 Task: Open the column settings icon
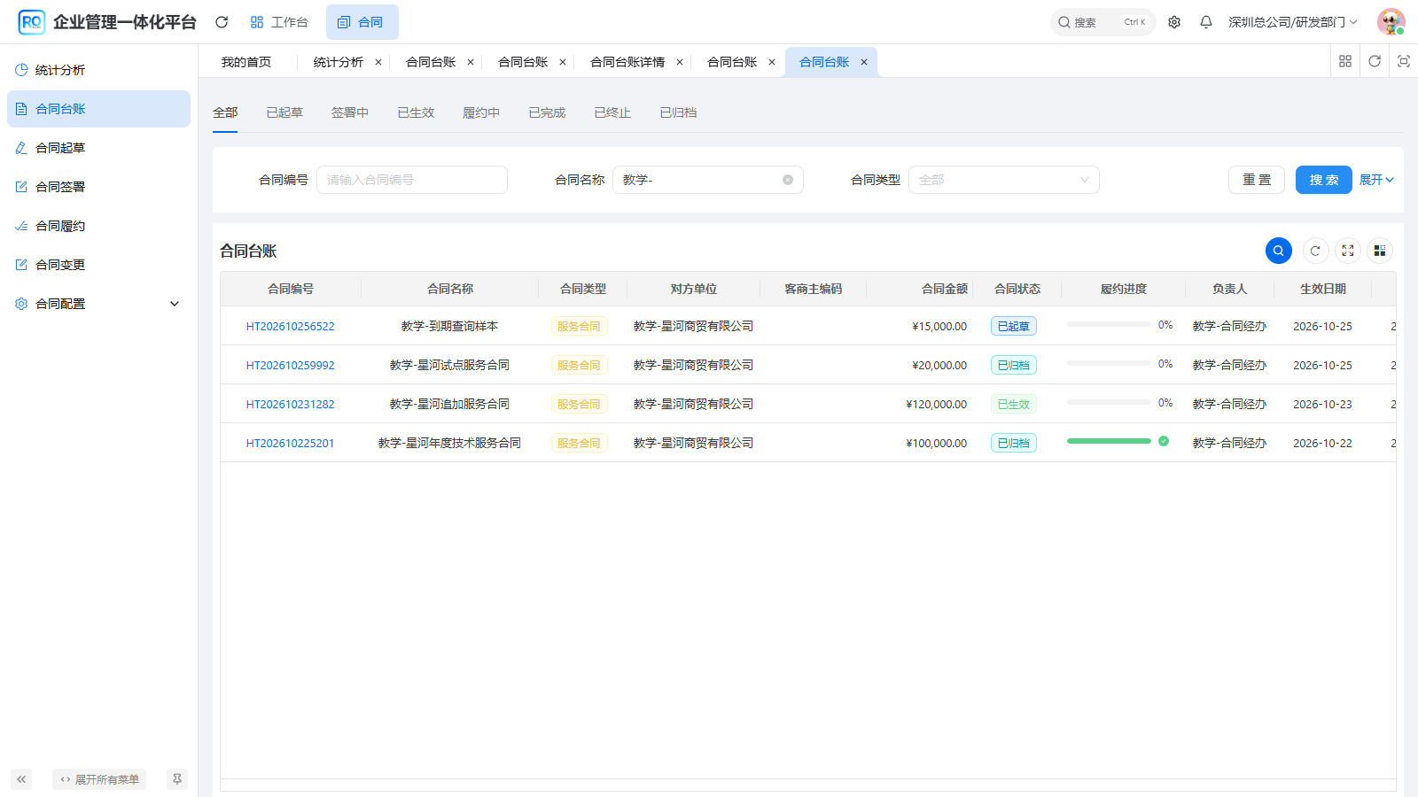point(1380,251)
